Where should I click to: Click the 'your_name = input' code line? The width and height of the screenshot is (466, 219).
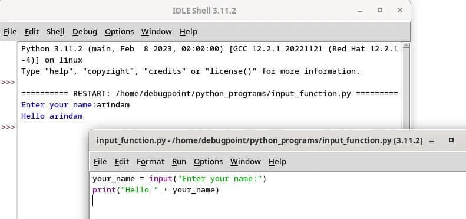coord(180,179)
